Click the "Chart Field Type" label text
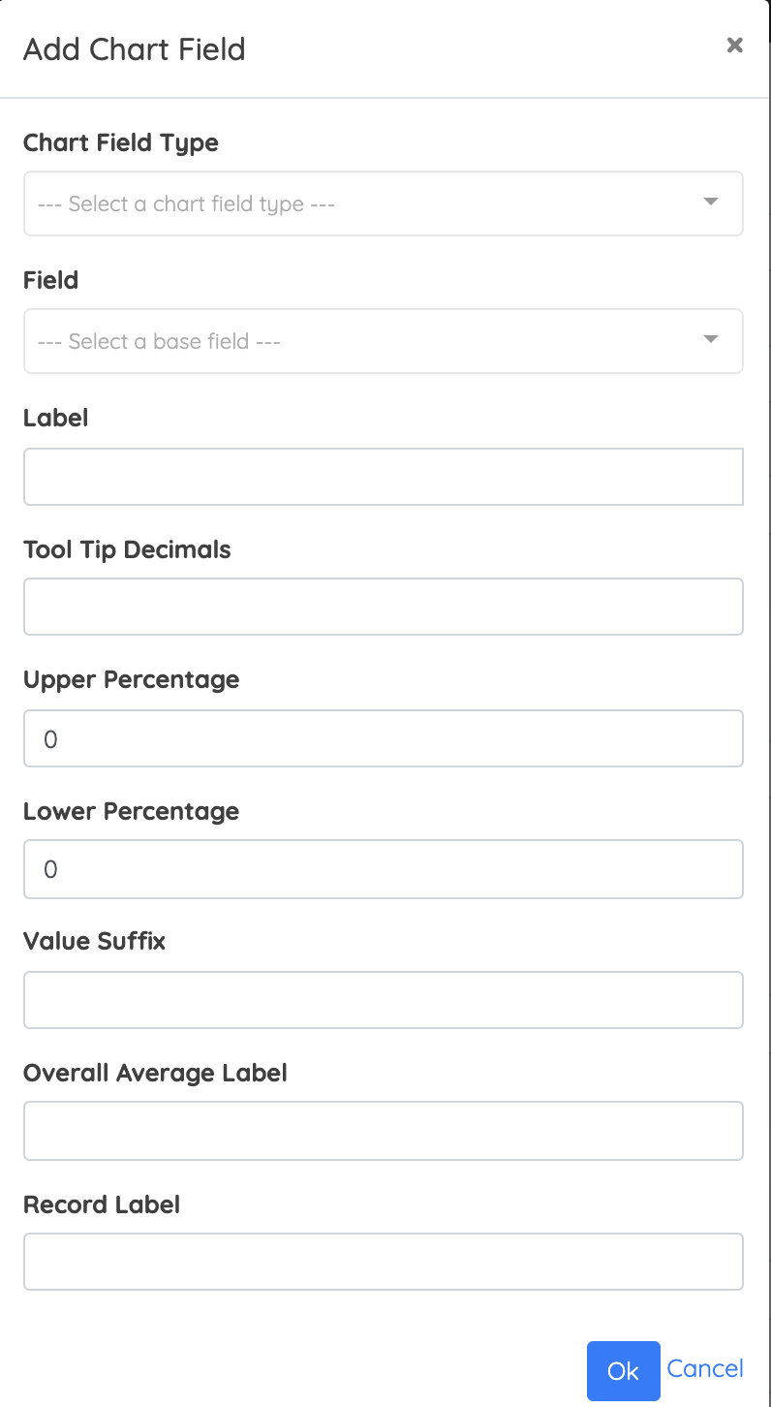771x1407 pixels. click(121, 143)
